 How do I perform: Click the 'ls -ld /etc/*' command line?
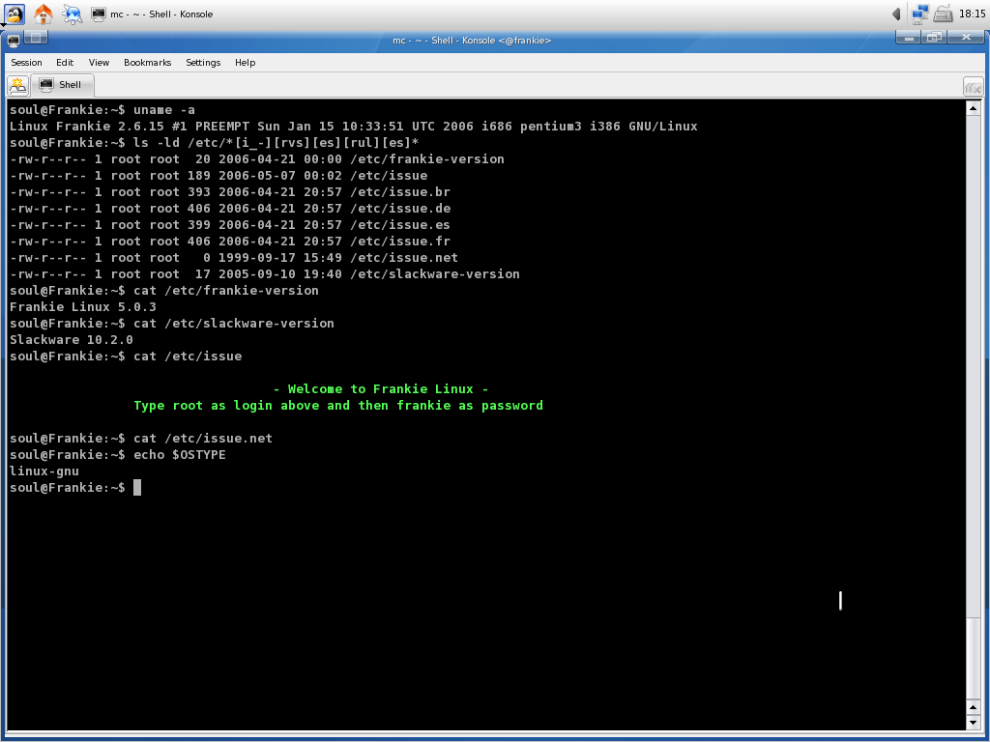coord(276,143)
